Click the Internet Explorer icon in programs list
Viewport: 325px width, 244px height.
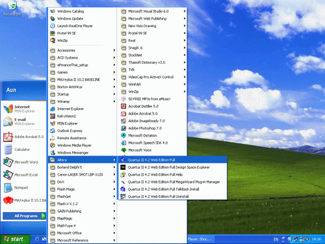(x=53, y=109)
